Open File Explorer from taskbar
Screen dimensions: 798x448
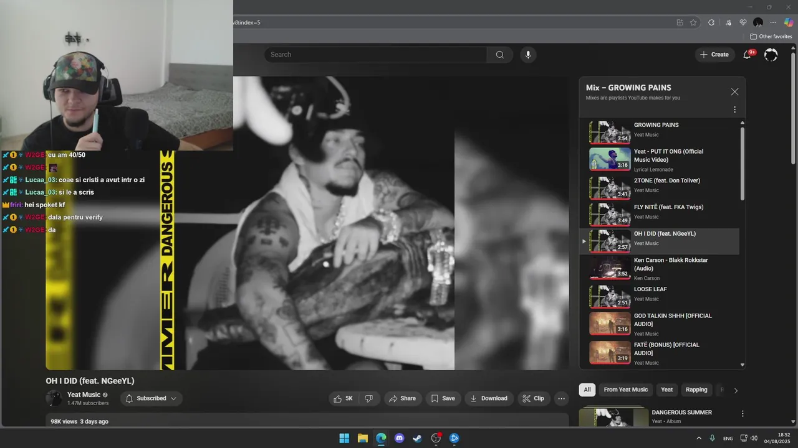click(x=363, y=439)
